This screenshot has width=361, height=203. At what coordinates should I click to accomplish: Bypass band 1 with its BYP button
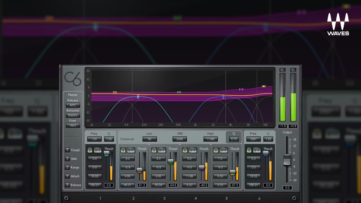coord(98,150)
